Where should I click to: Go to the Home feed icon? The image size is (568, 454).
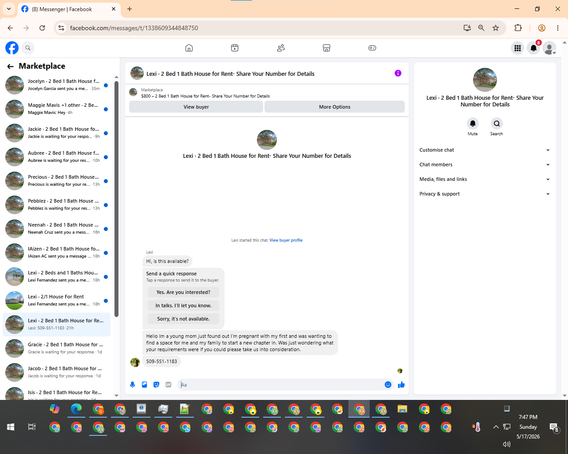[189, 48]
